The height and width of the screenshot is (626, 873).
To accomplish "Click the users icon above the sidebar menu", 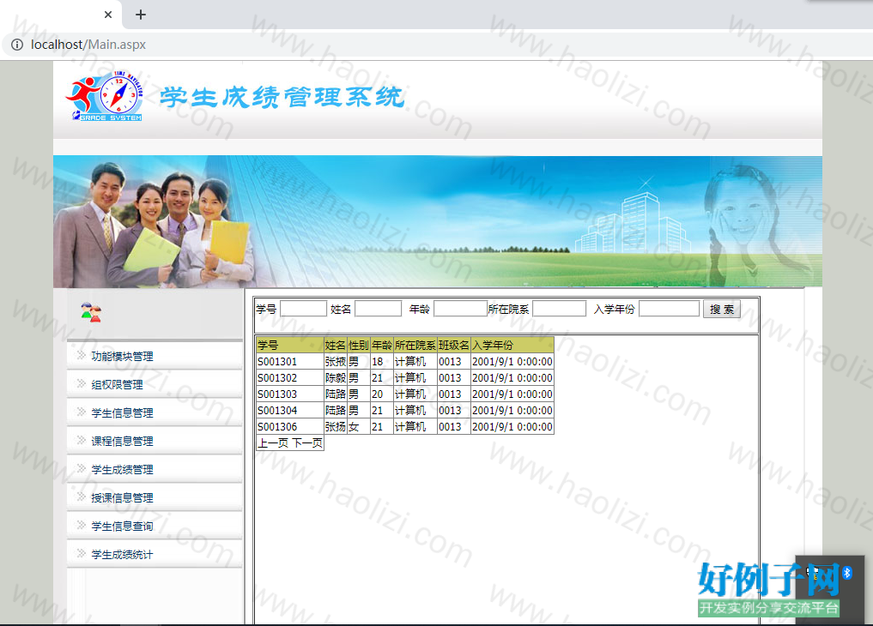I will click(91, 312).
